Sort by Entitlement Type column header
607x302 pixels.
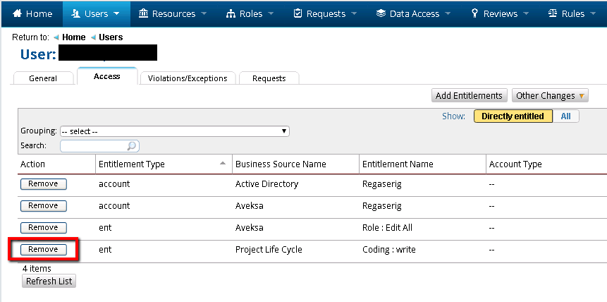click(x=132, y=164)
